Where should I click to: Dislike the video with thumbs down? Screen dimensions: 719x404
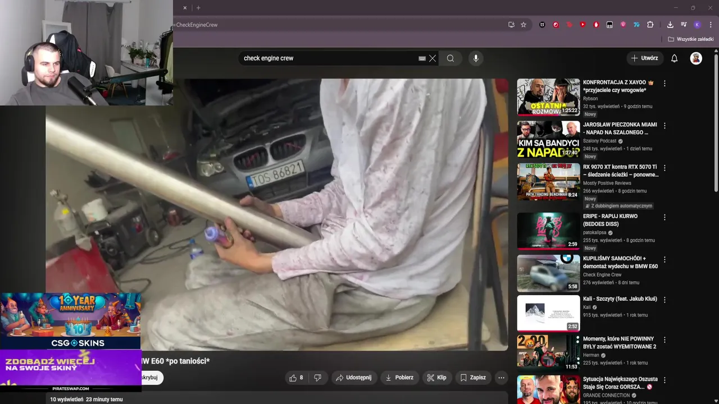pos(317,378)
